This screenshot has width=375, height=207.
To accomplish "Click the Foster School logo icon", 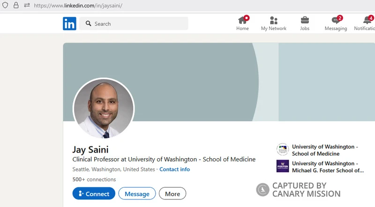I will click(x=283, y=166).
